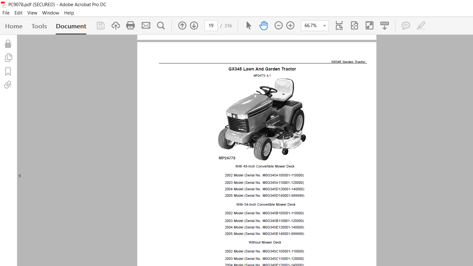The width and height of the screenshot is (473, 266).
Task: Expand the left navigation pane arrow
Action: [19, 176]
